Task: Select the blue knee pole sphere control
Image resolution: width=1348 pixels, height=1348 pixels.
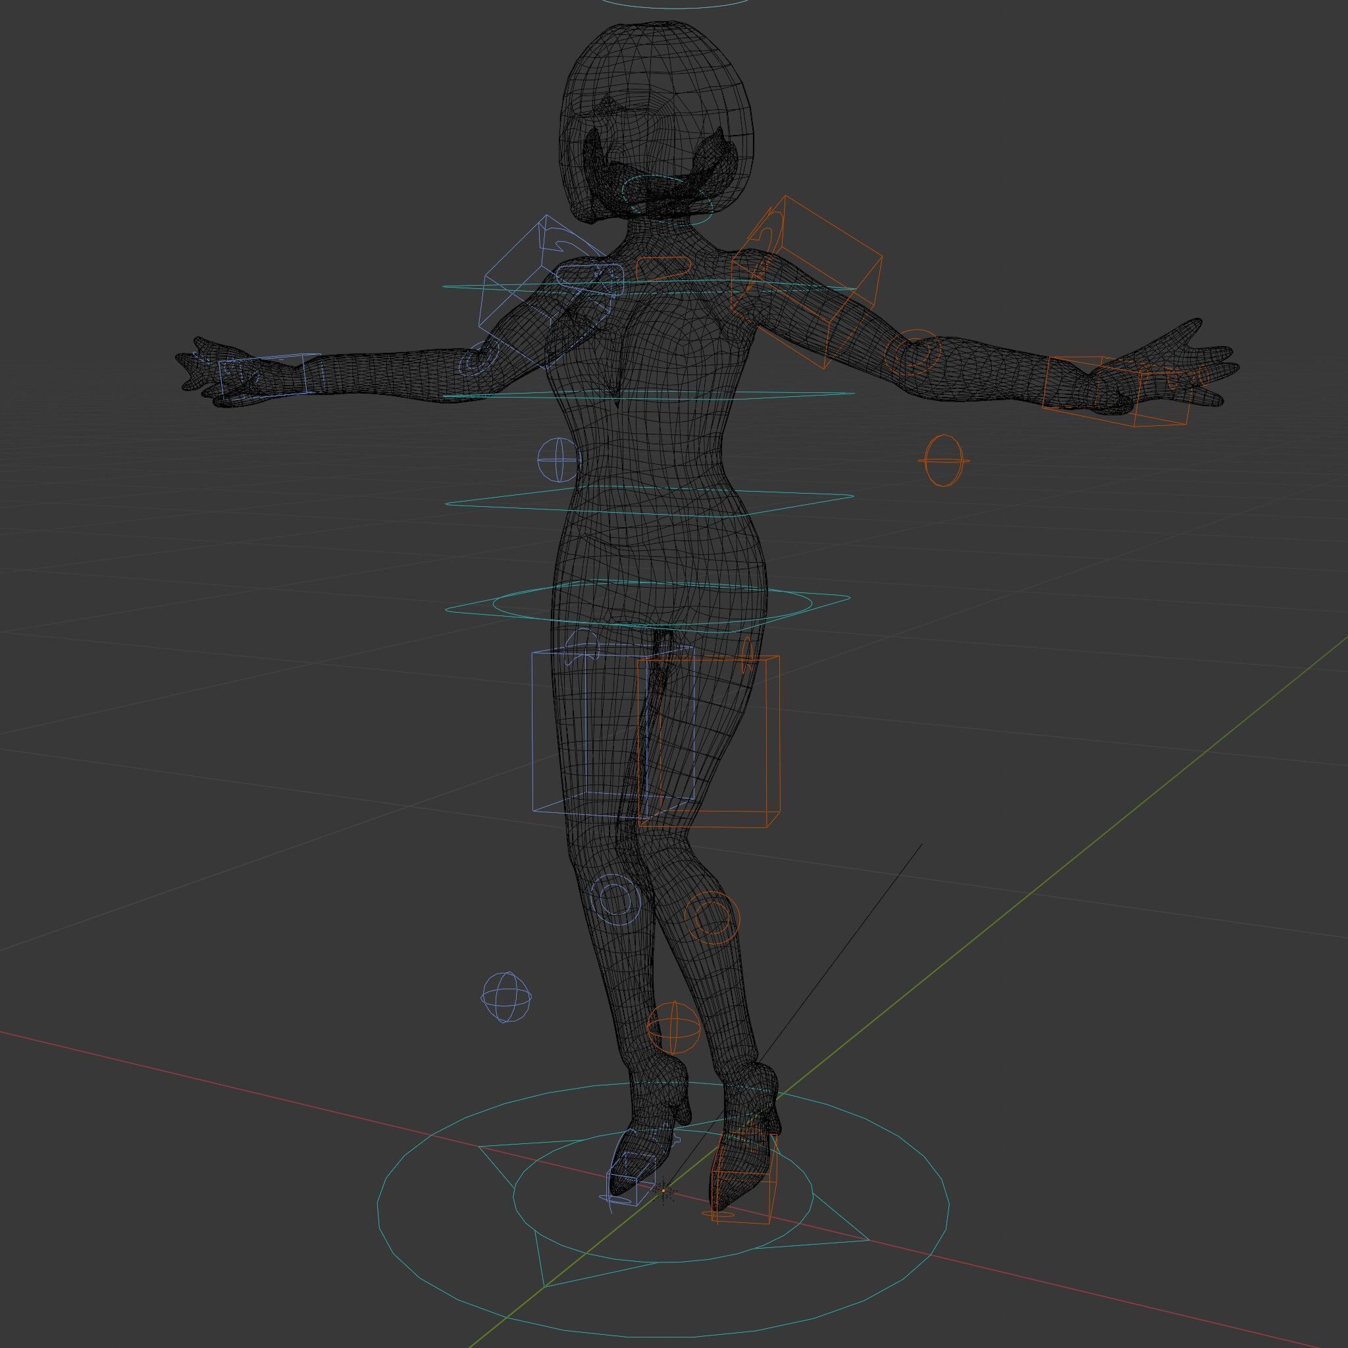Action: [x=507, y=998]
